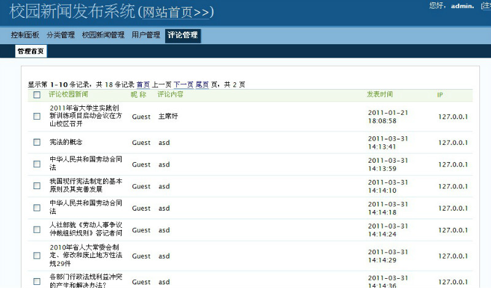The width and height of the screenshot is (491, 288).
Task: Click the 校园新闻发布系统 site title
Action: [72, 11]
